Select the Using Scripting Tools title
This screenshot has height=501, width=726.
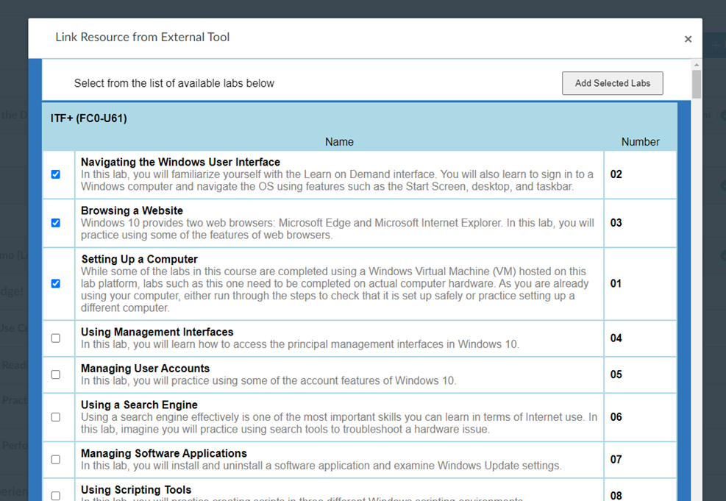tap(136, 490)
